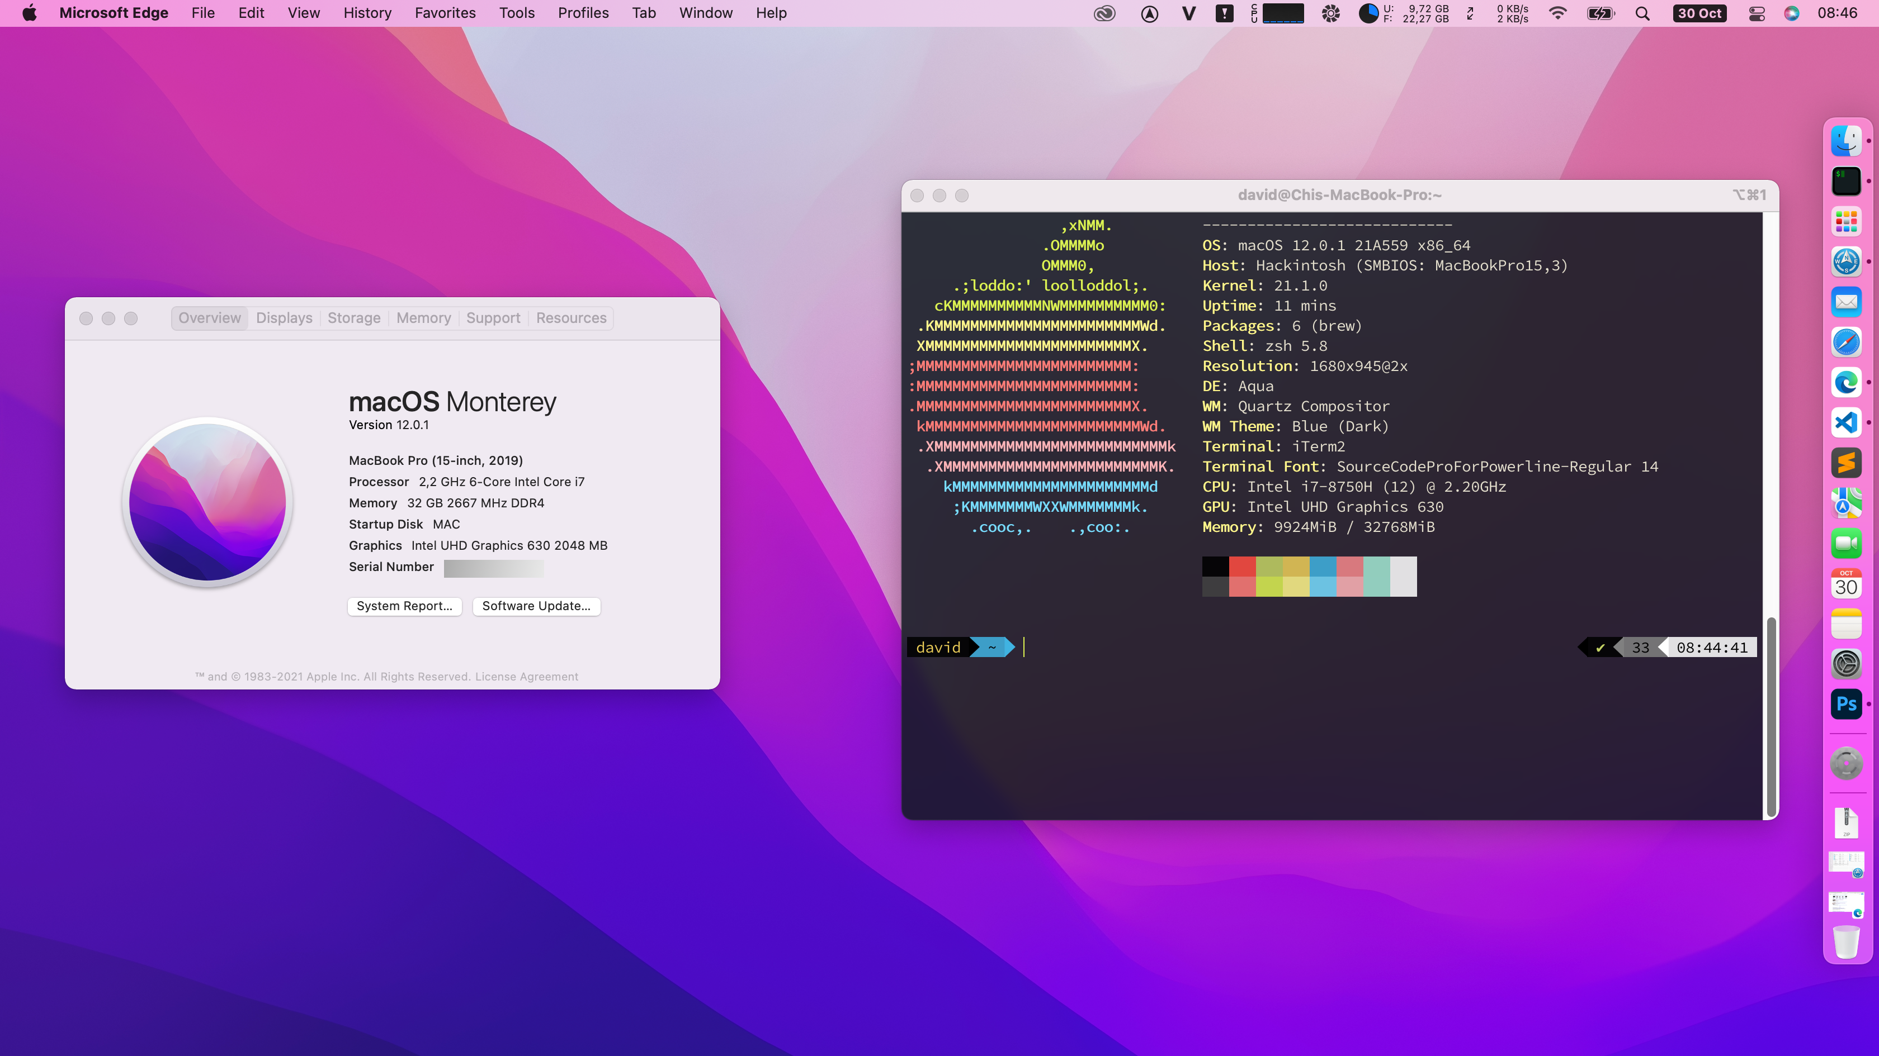Click the System Report button
The width and height of the screenshot is (1879, 1056).
point(404,606)
